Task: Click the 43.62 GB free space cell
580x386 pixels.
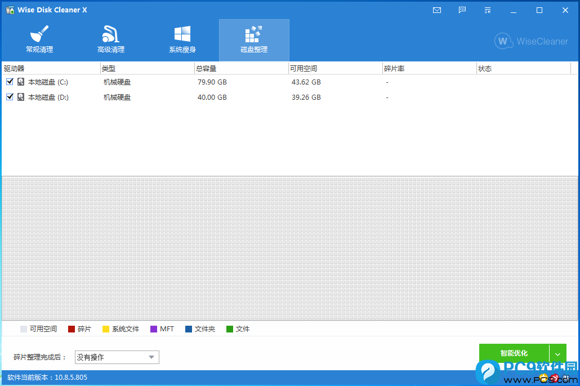Action: 306,82
